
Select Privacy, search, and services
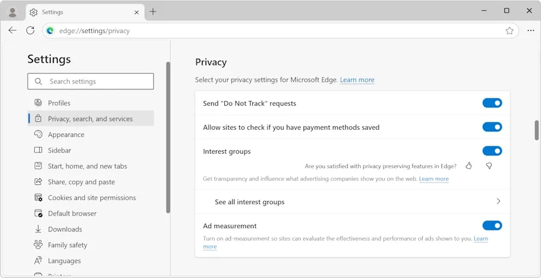coord(90,118)
